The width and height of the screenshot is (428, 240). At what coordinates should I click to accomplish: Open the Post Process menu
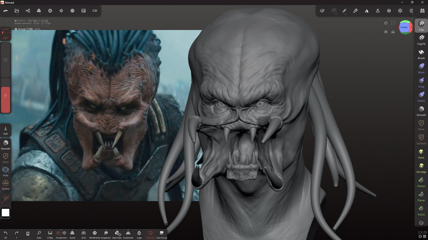coord(72,11)
